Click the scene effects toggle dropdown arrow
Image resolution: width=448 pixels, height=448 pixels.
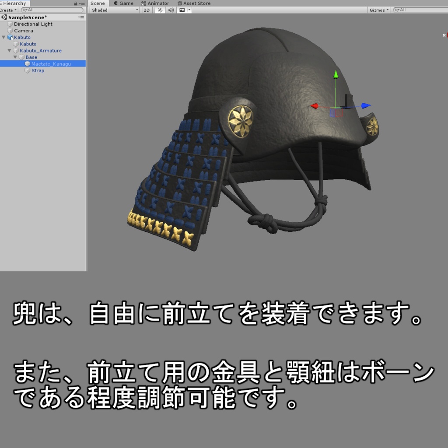[x=189, y=10]
